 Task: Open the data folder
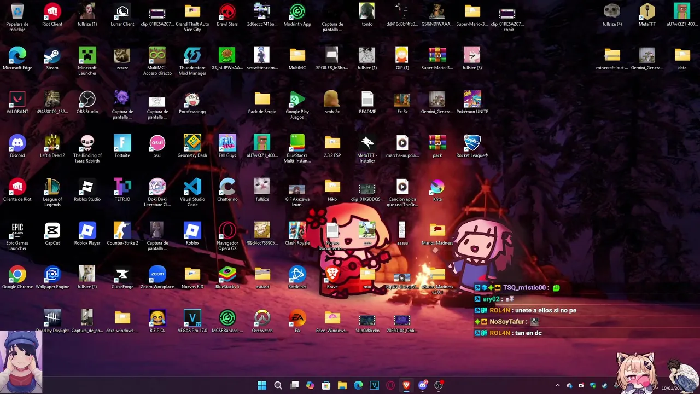pyautogui.click(x=682, y=59)
